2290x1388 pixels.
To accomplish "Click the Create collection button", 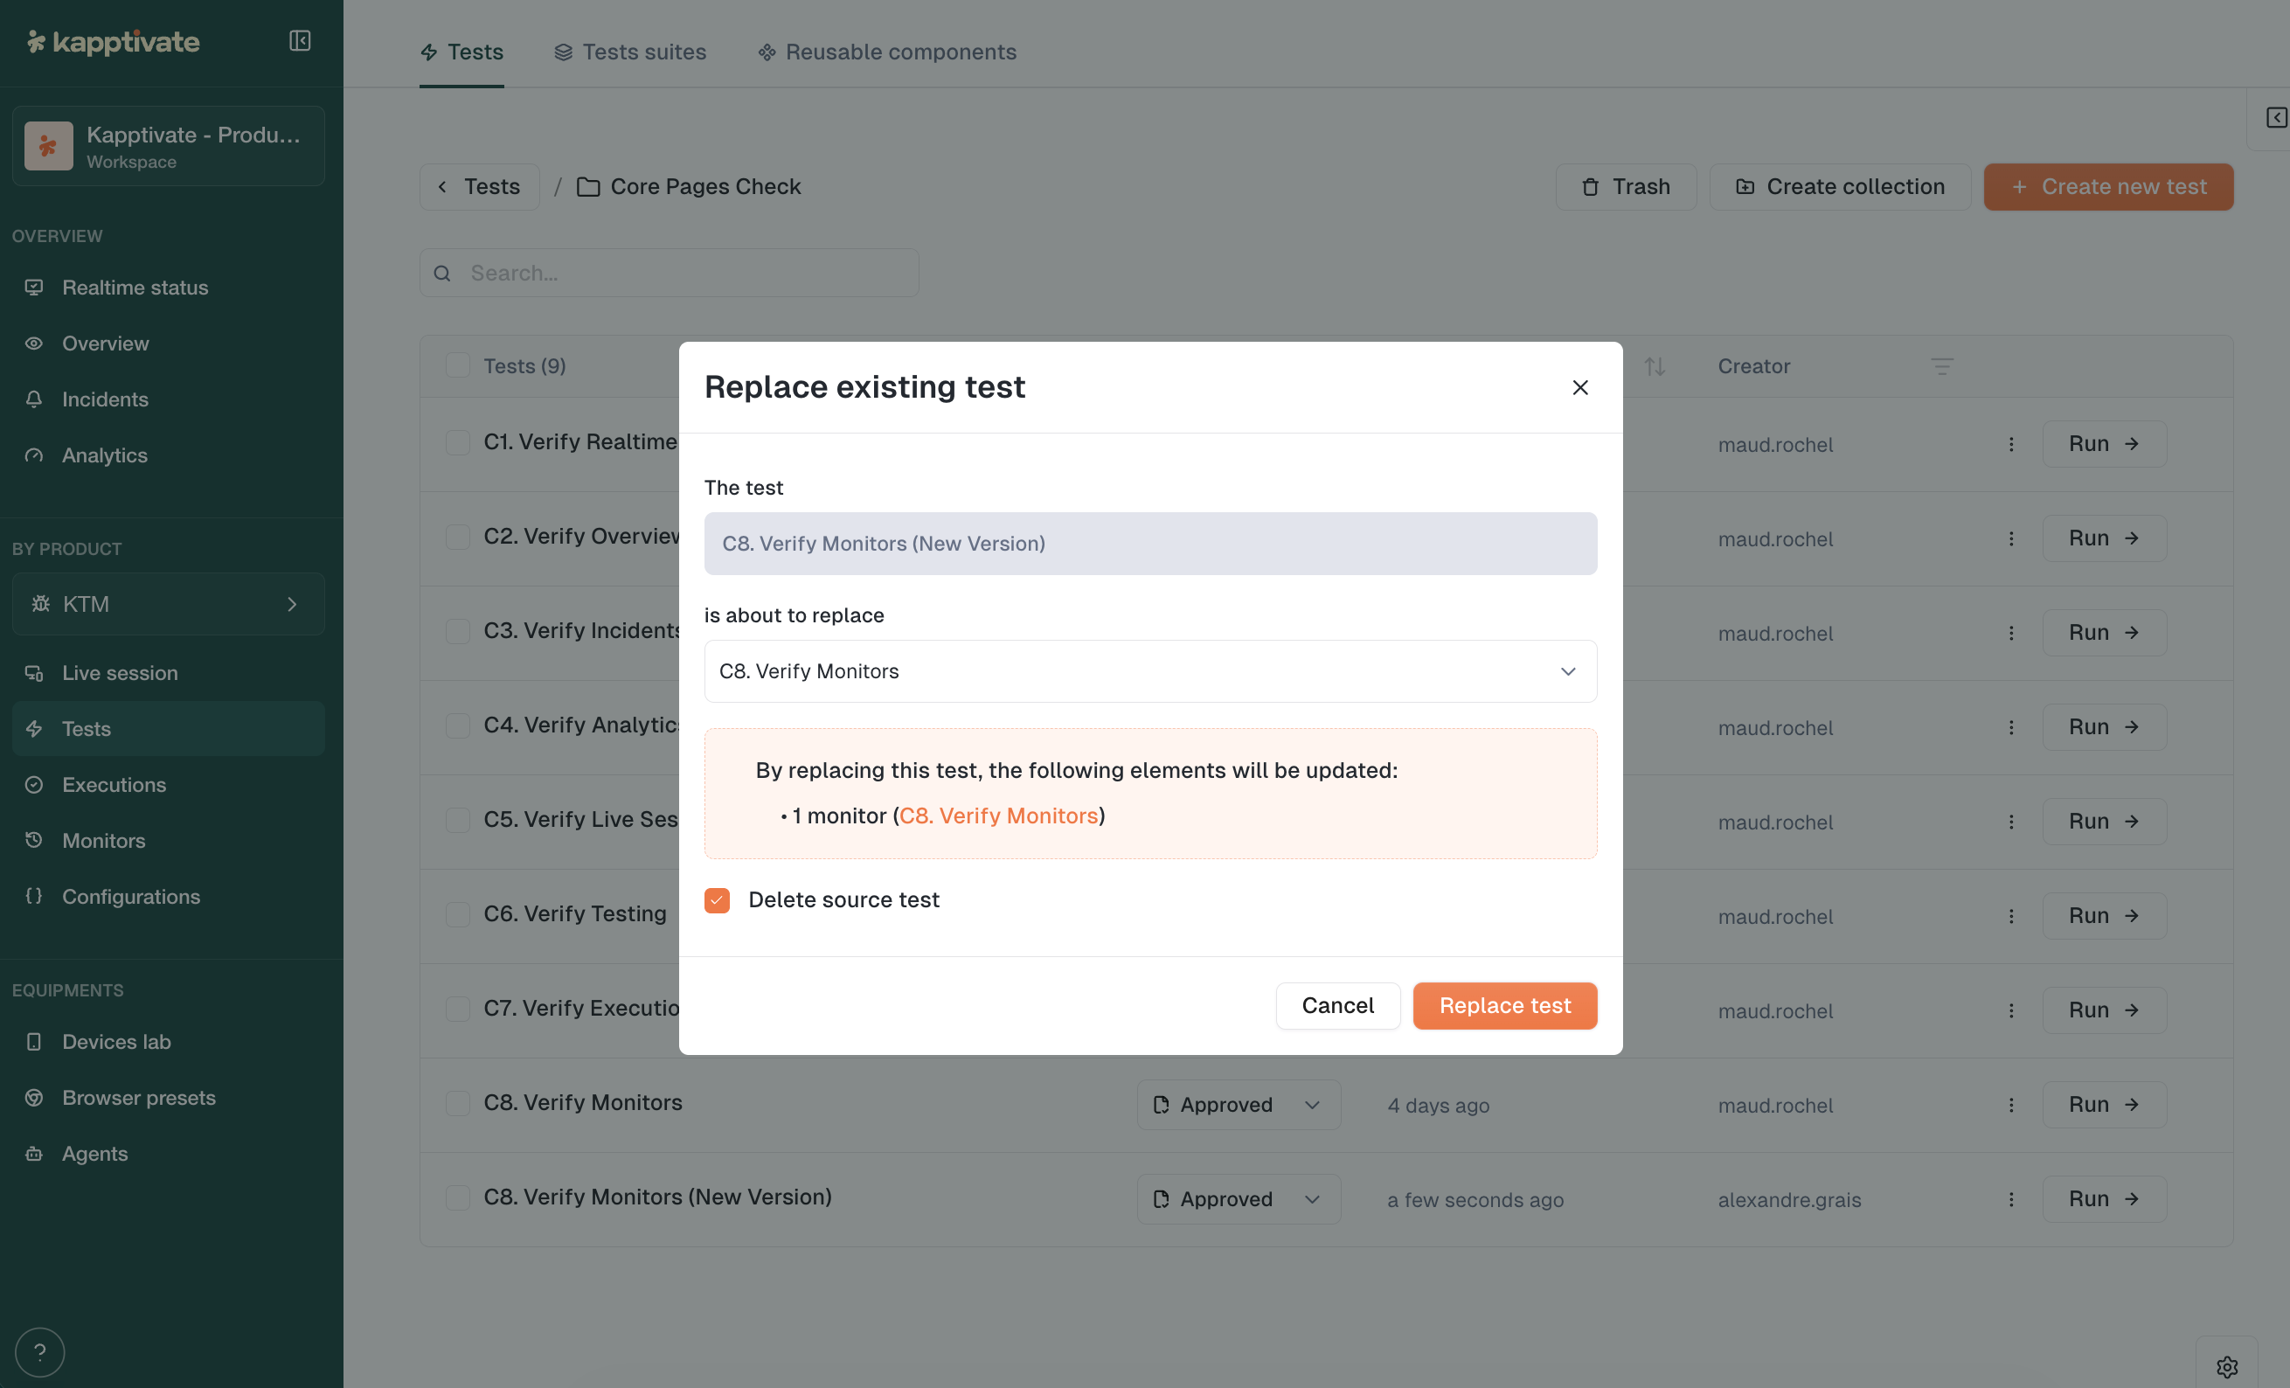I will (1840, 187).
